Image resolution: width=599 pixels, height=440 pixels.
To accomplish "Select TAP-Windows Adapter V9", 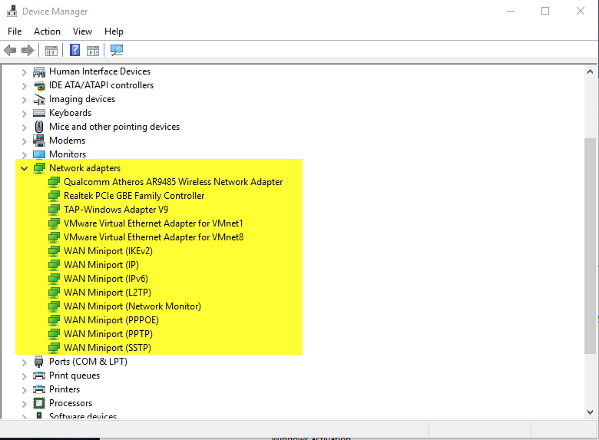I will click(116, 210).
